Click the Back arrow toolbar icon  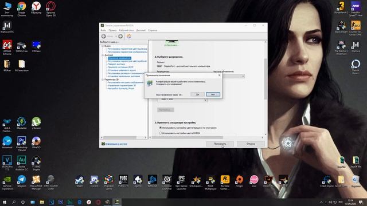coord(104,36)
